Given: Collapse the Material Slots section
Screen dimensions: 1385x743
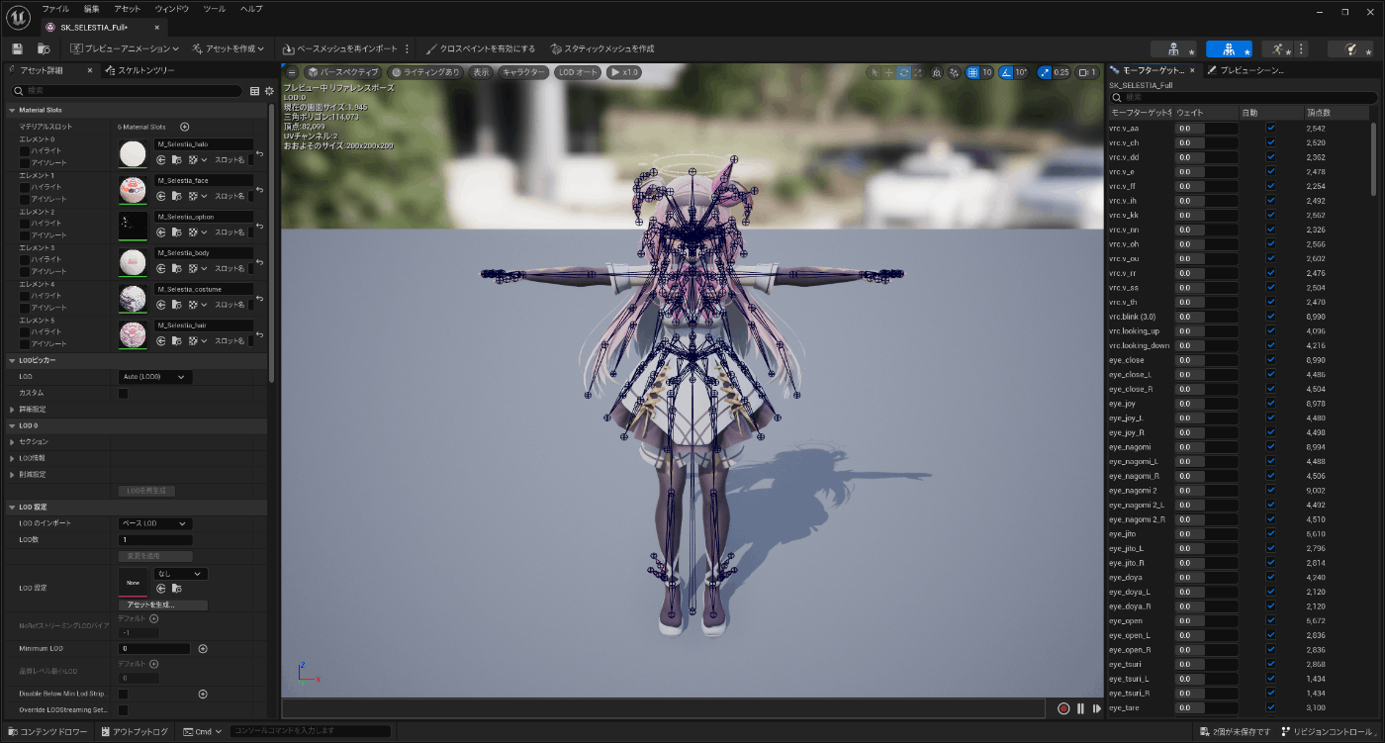Looking at the screenshot, I should (12, 110).
